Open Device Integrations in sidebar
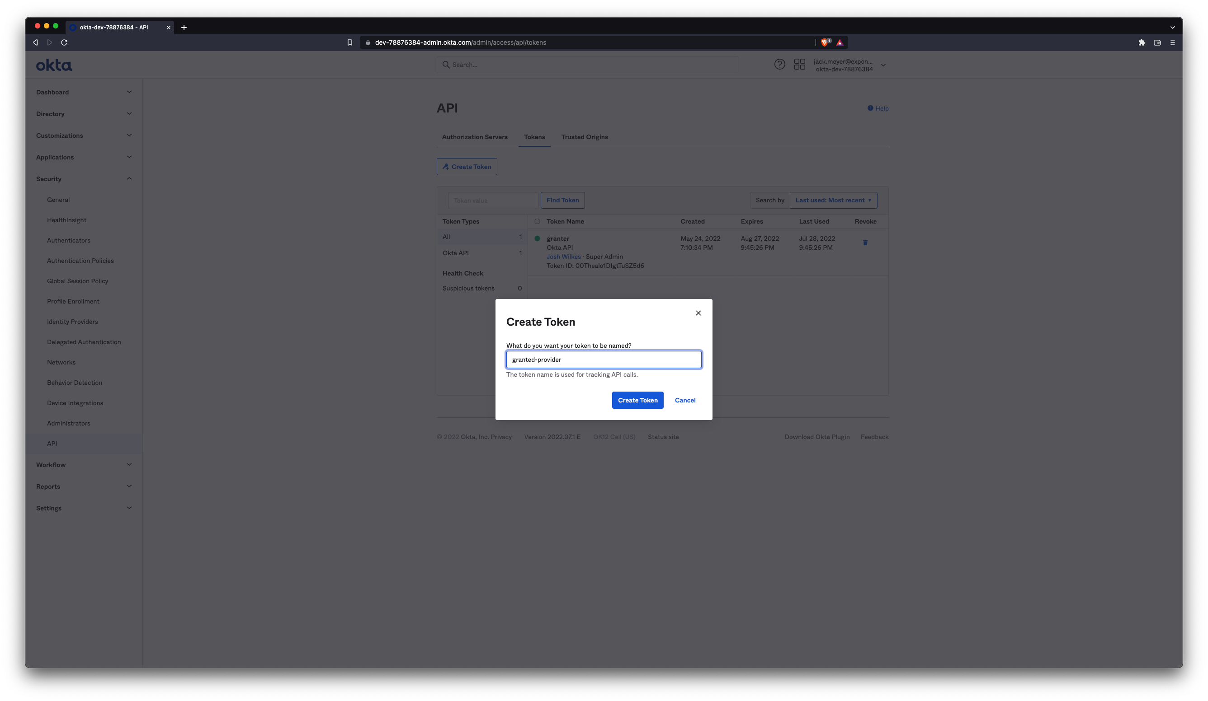Viewport: 1208px width, 701px height. (x=75, y=403)
